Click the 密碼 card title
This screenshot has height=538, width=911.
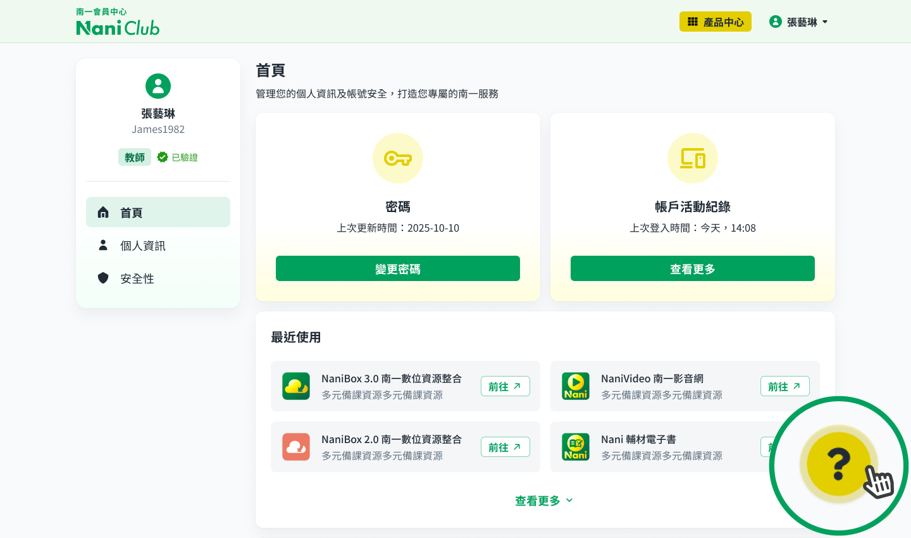[x=398, y=207]
